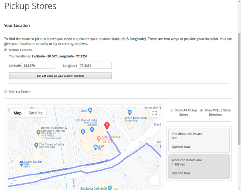Click the DLF Mall left shopping pin
Viewport: 241px width, 190px height.
[x=83, y=132]
